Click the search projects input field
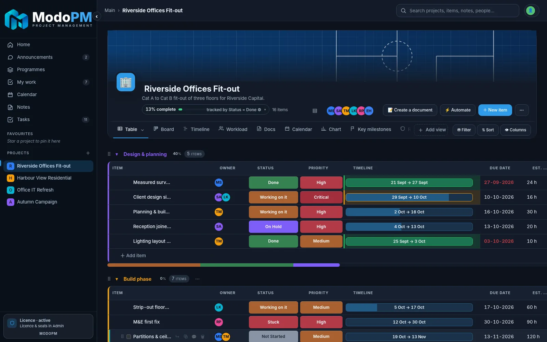The width and height of the screenshot is (547, 342). click(457, 11)
